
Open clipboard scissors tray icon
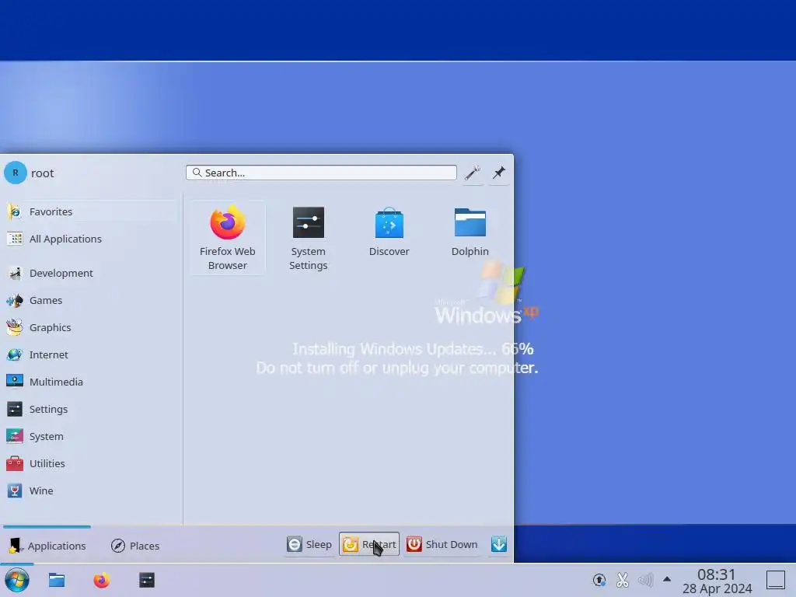click(623, 580)
